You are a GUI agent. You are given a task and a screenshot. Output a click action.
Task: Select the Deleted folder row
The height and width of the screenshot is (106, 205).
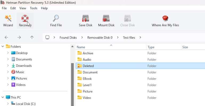pyautogui.click(x=140, y=66)
